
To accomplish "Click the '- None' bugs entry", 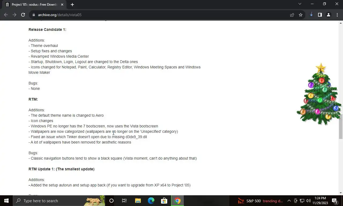I will [34, 89].
